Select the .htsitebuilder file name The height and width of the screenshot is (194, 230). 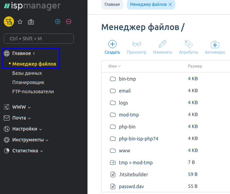pyautogui.click(x=134, y=175)
